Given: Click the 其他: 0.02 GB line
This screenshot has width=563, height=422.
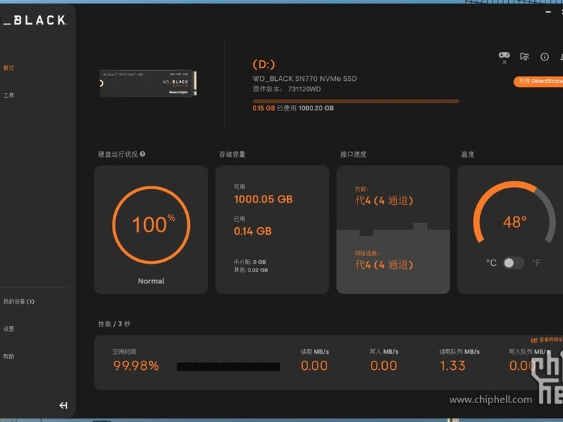Looking at the screenshot, I should [x=251, y=270].
